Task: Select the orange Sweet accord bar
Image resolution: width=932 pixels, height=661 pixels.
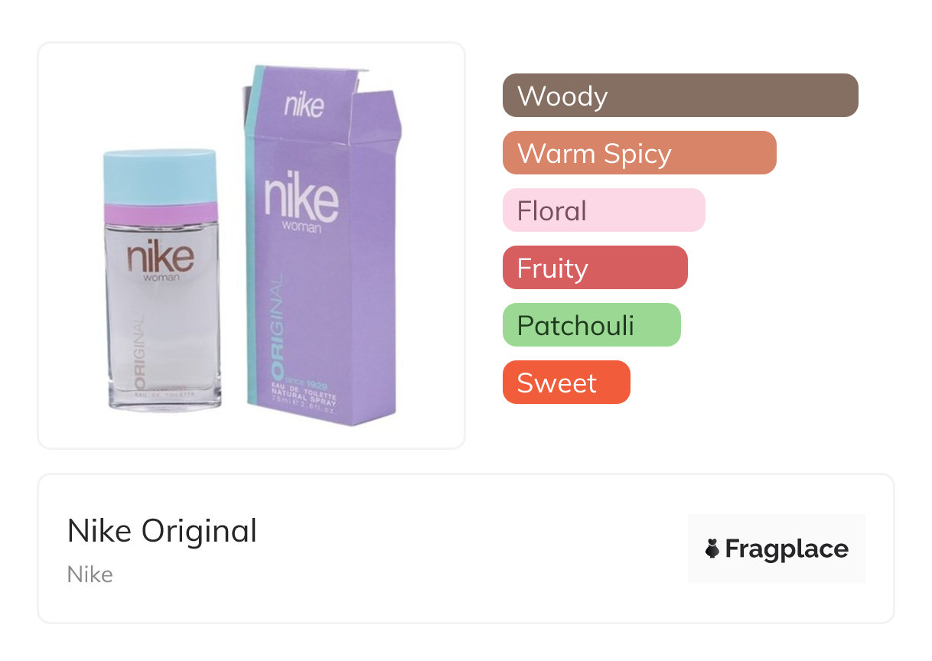Action: coord(565,383)
